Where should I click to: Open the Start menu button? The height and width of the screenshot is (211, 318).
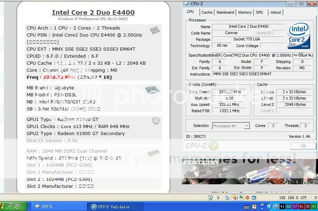(13, 206)
